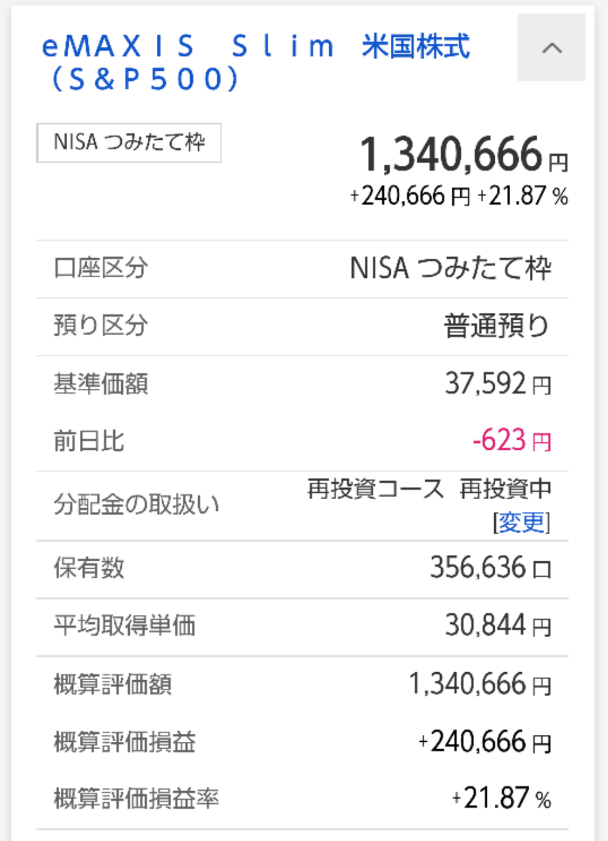This screenshot has width=608, height=841.
Task: Click the 普通預り value
Action: tap(496, 326)
